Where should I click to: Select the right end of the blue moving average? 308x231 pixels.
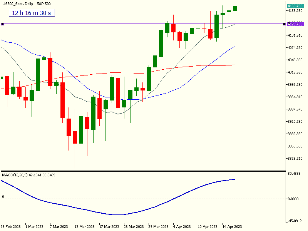pyautogui.click(x=234, y=47)
